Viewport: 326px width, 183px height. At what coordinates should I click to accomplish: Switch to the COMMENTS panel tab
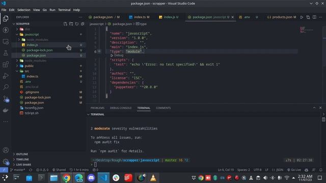(163, 108)
